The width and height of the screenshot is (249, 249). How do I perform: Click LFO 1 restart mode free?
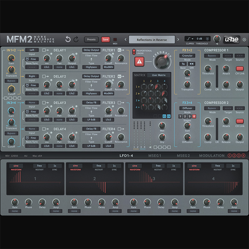pos(40,166)
